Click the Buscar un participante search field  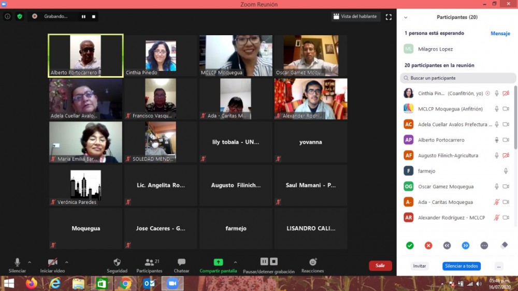[x=458, y=78]
